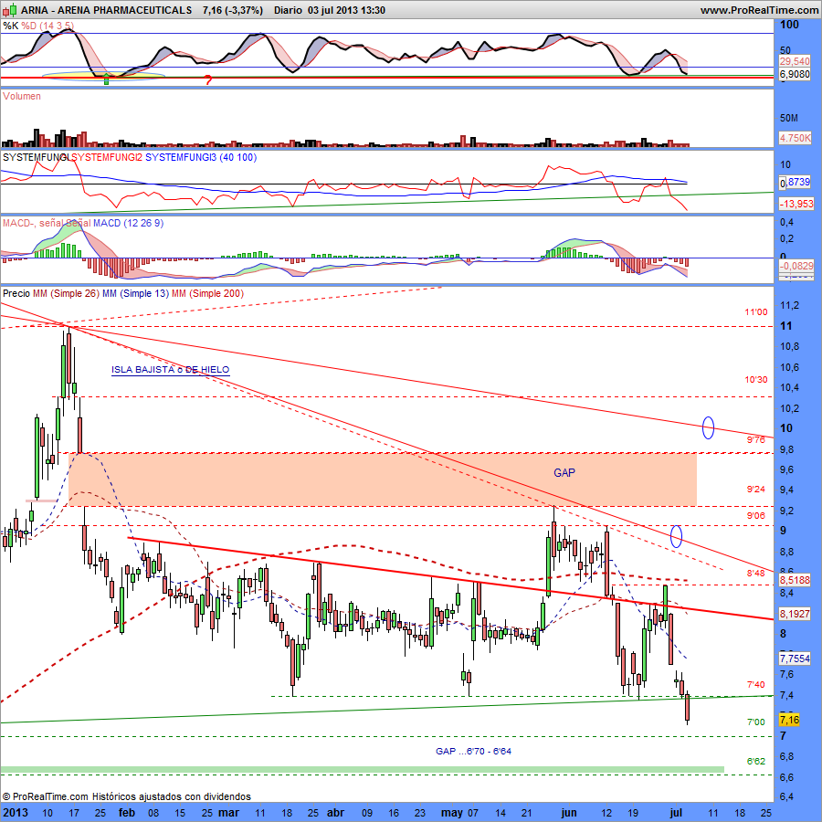Click the green up arrow in stochastic panel

point(107,79)
